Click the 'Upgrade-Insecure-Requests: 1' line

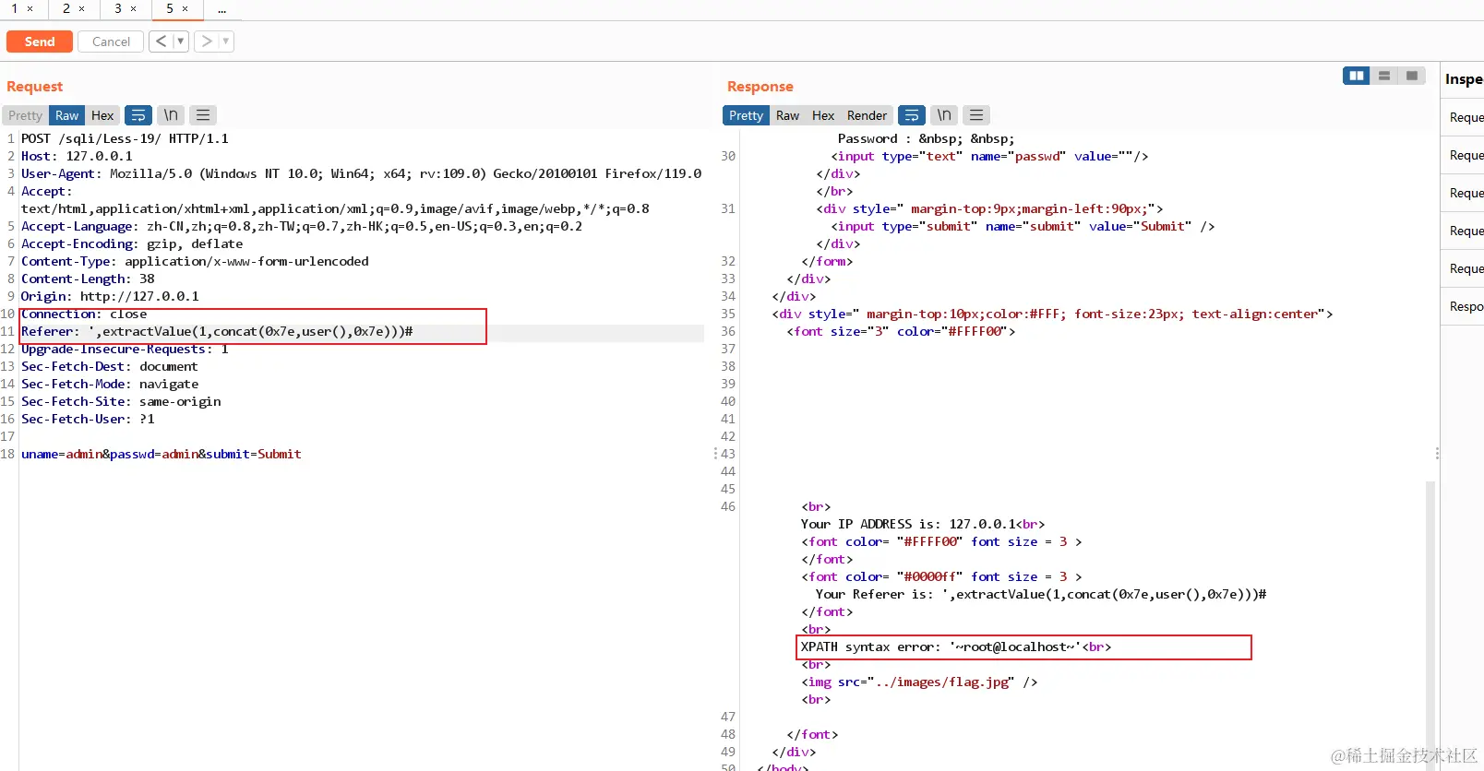tap(125, 349)
